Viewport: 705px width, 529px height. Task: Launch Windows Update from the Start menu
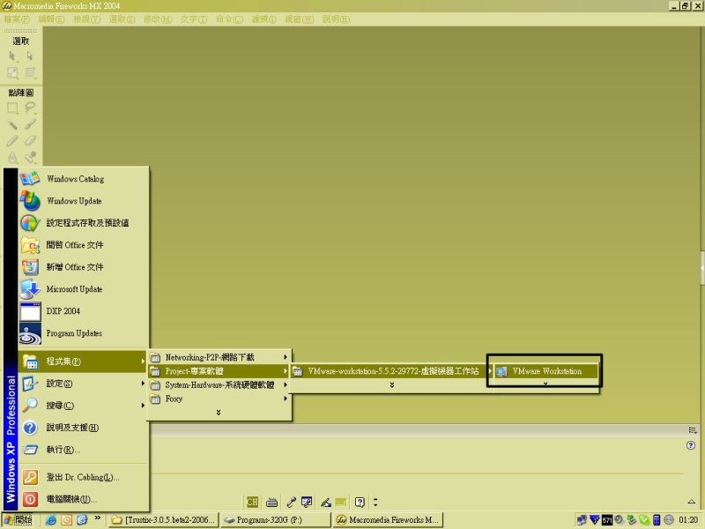83,201
